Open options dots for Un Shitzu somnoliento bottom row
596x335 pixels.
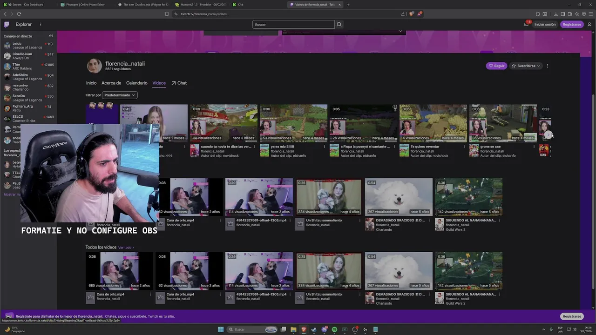pos(359,294)
